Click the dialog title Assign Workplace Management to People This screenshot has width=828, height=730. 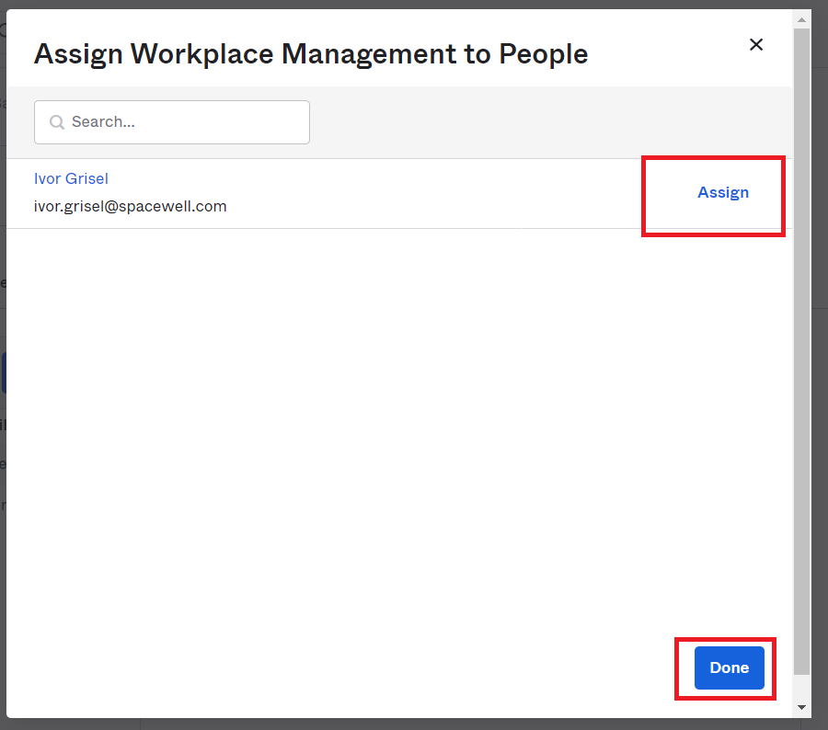[311, 54]
